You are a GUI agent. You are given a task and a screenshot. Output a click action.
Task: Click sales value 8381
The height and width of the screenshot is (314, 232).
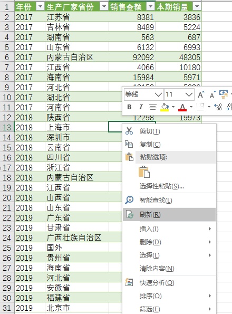point(132,17)
